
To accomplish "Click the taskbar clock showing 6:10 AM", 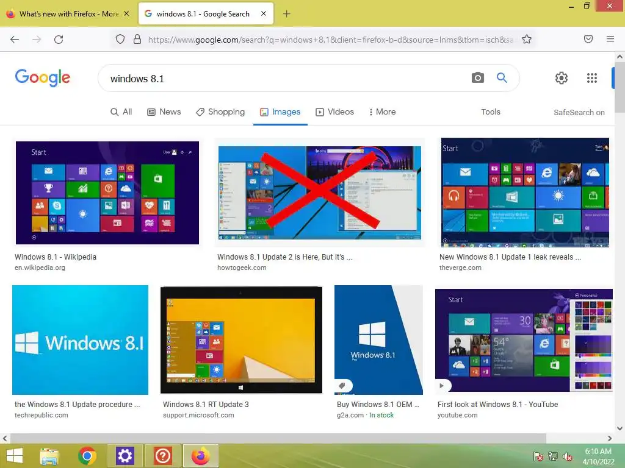I will click(x=598, y=456).
